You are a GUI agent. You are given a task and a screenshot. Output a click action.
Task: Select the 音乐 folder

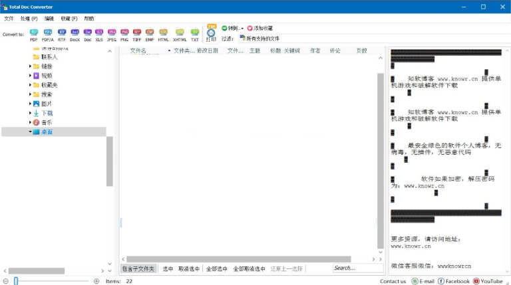point(43,122)
